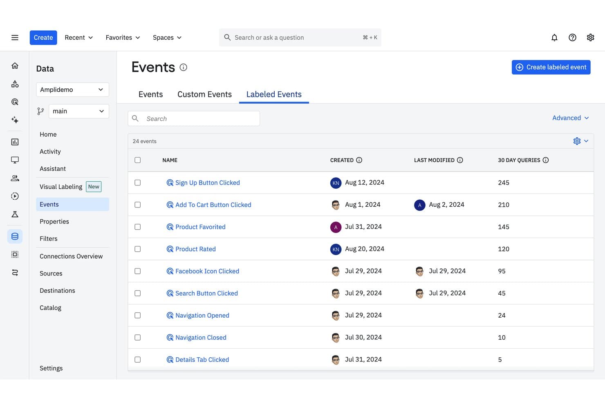Open the shapes icon in left rail
This screenshot has width=605, height=404.
point(15,84)
